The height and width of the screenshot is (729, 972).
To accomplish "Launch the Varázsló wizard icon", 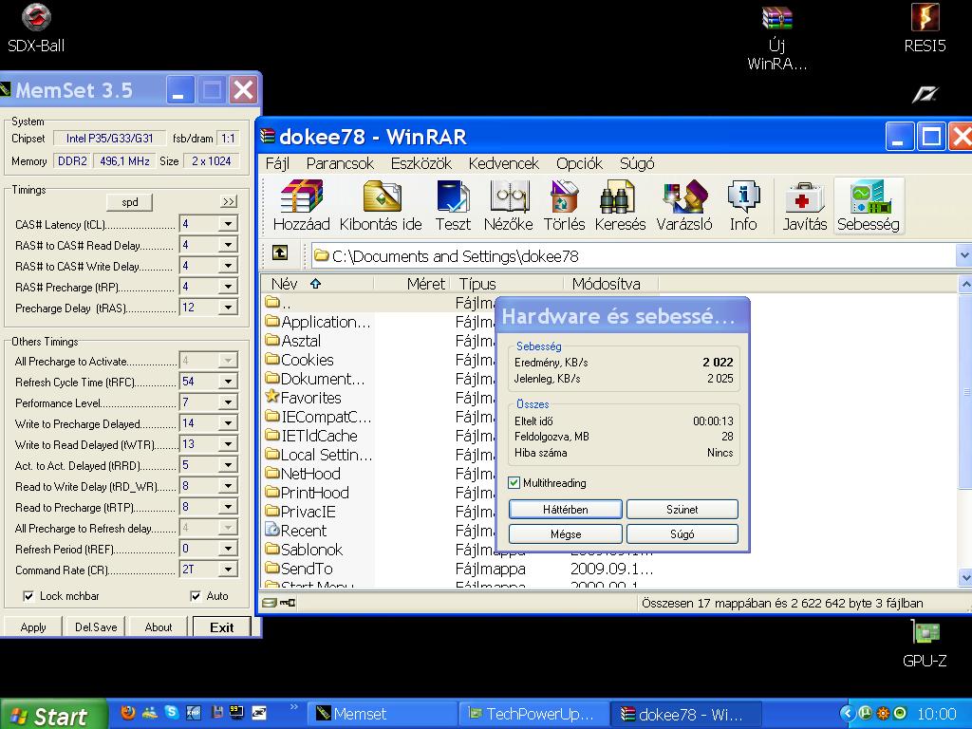I will click(684, 205).
